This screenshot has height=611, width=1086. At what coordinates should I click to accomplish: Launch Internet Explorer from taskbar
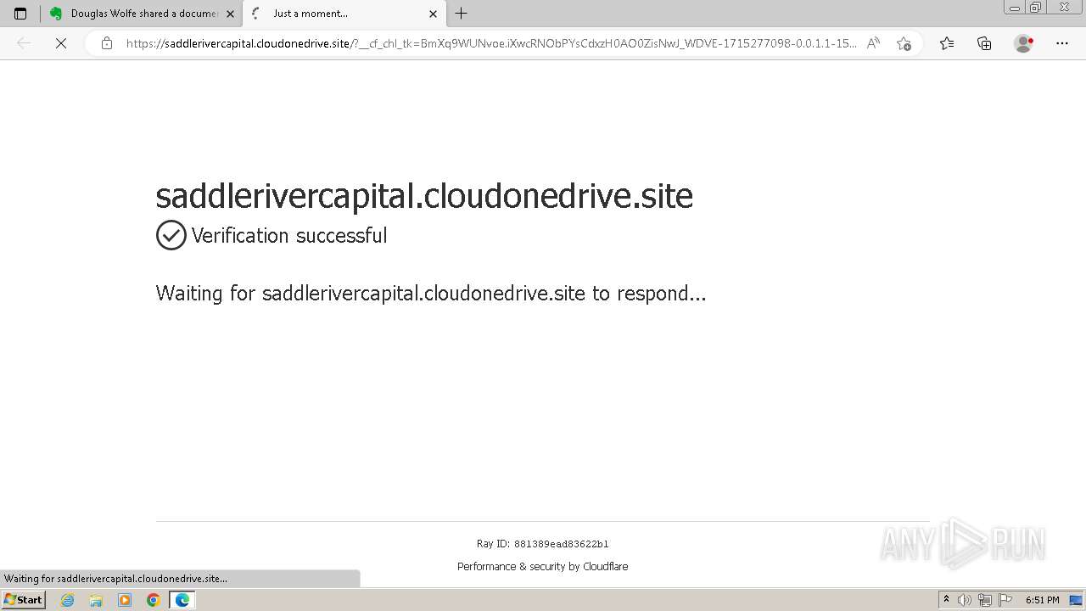click(x=67, y=600)
